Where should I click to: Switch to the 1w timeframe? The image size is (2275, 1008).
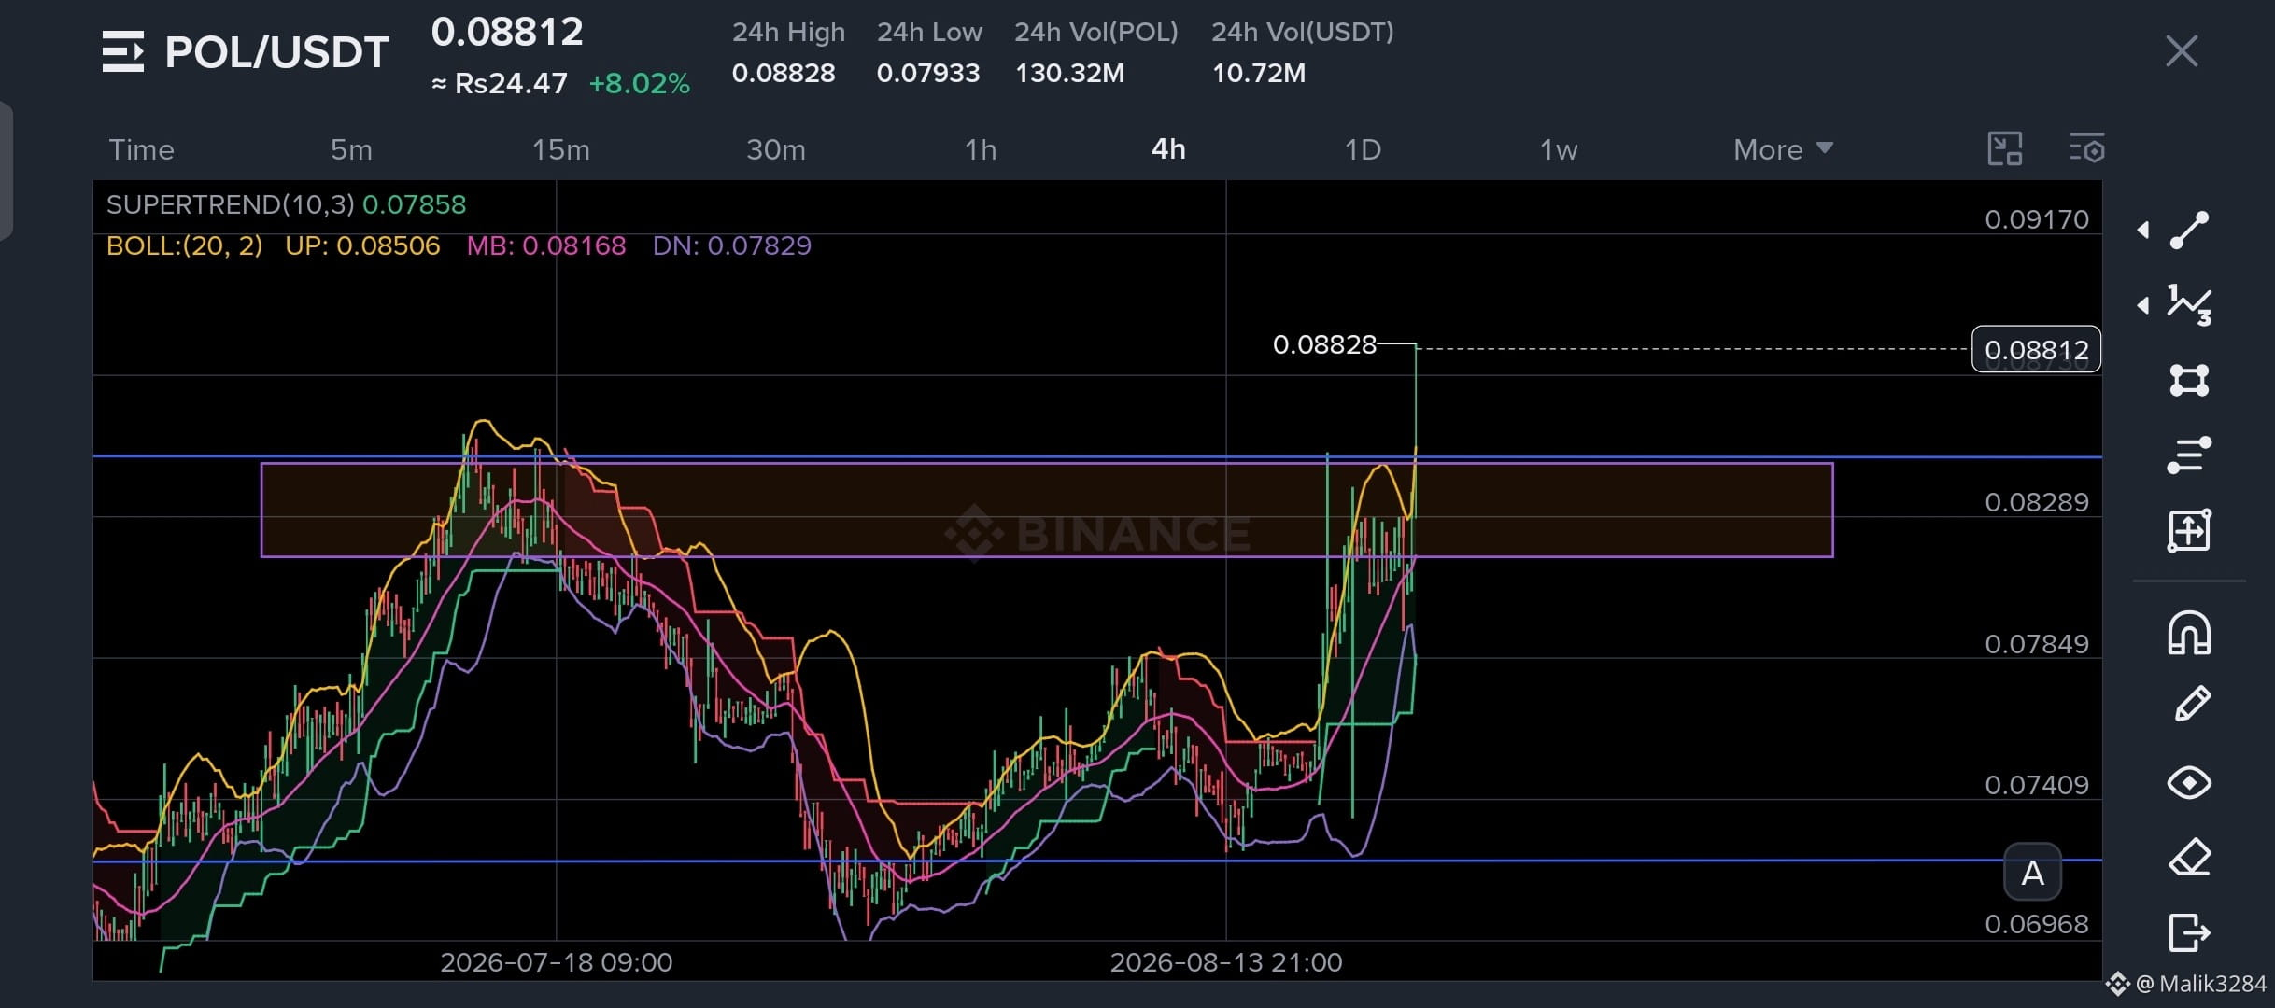tap(1559, 149)
